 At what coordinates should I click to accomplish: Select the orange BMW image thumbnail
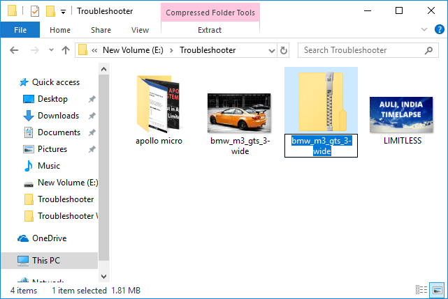[239, 113]
